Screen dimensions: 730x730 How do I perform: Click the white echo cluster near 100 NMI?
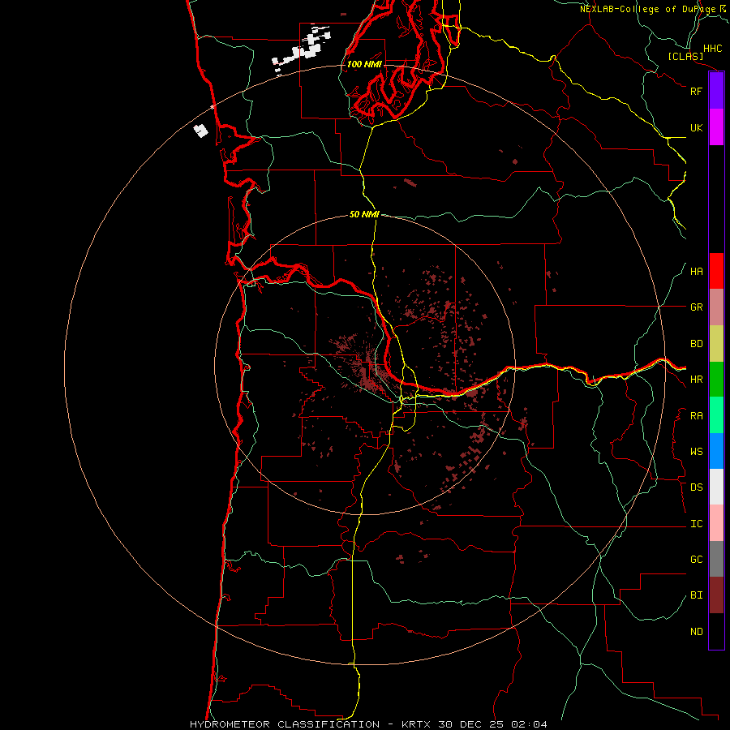303,48
